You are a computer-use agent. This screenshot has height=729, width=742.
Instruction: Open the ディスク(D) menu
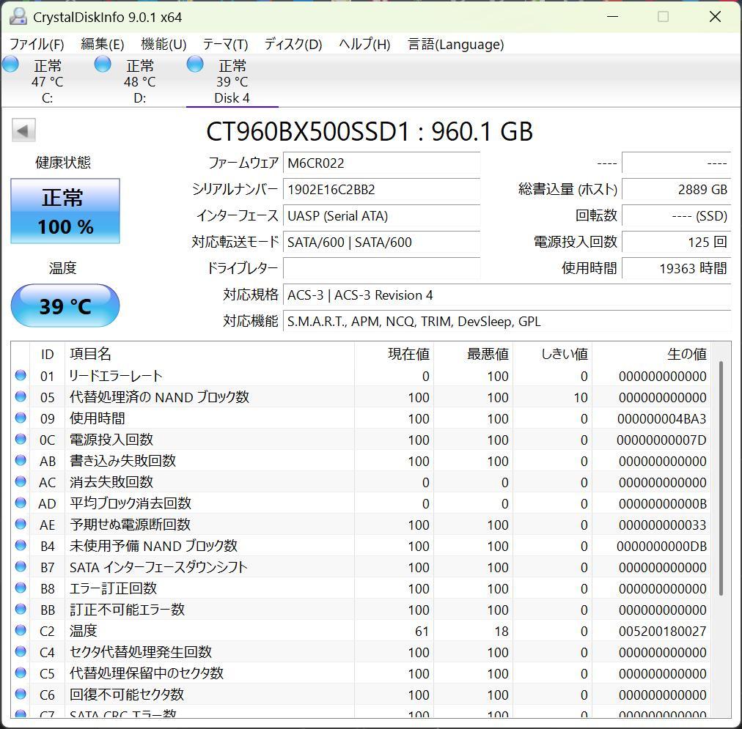pos(293,45)
